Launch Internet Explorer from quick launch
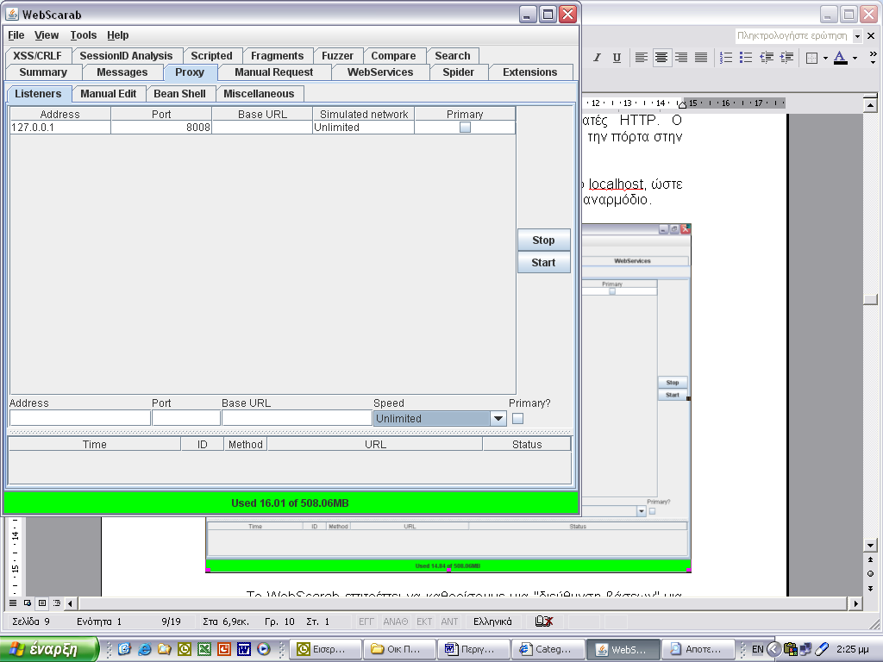The height and width of the screenshot is (662, 883). click(x=144, y=649)
